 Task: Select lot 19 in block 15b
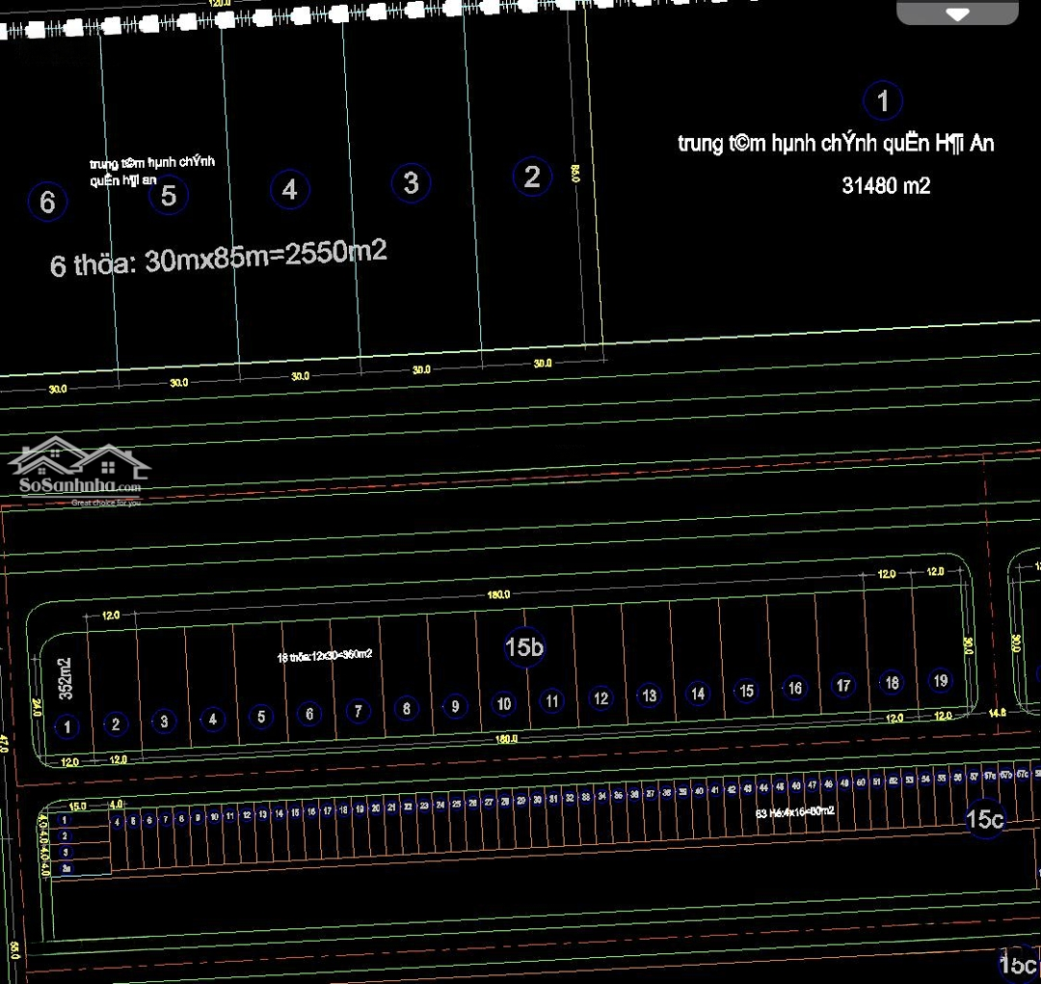941,680
